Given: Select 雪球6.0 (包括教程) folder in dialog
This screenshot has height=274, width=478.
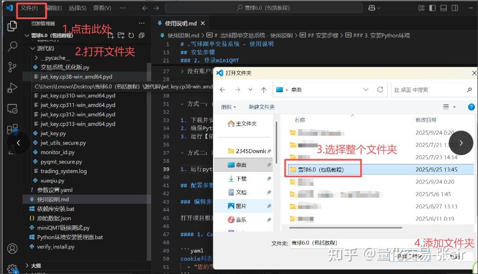Looking at the screenshot, I should click(321, 170).
